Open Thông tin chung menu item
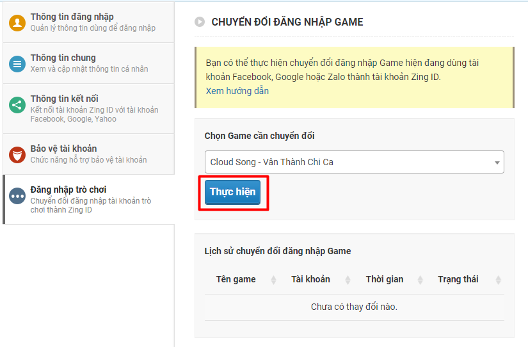The image size is (528, 347). click(x=88, y=63)
